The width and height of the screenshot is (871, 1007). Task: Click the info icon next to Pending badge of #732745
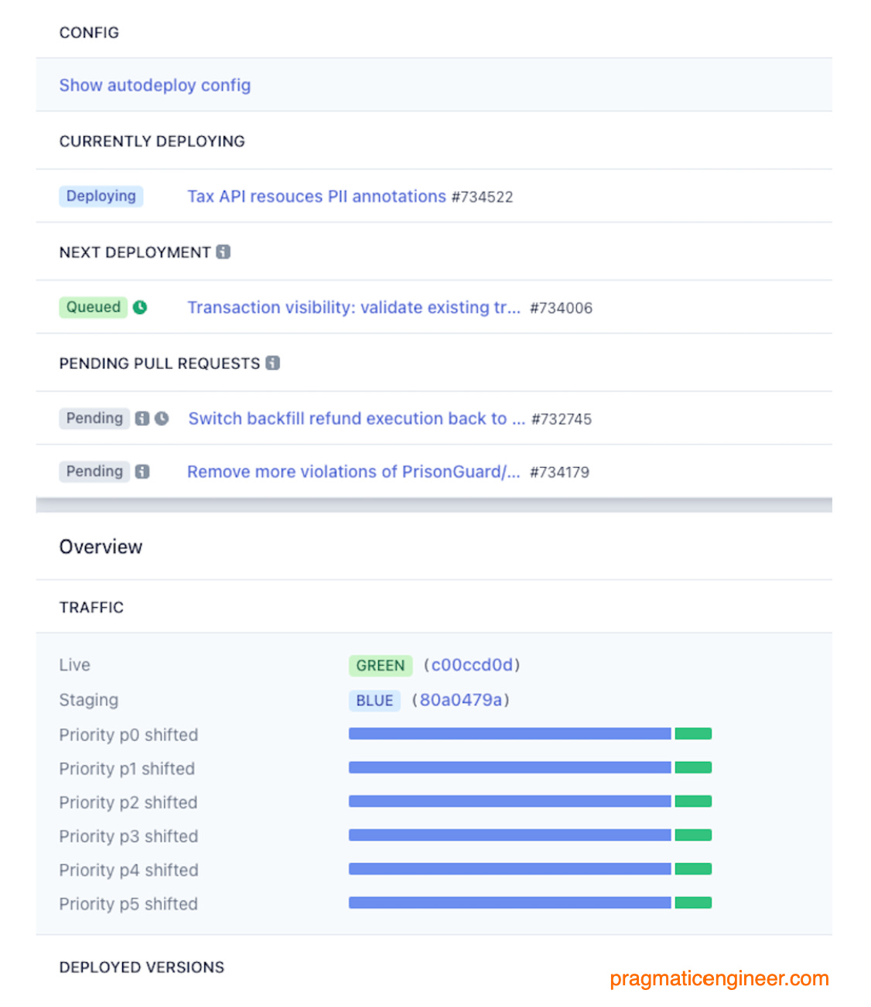142,418
